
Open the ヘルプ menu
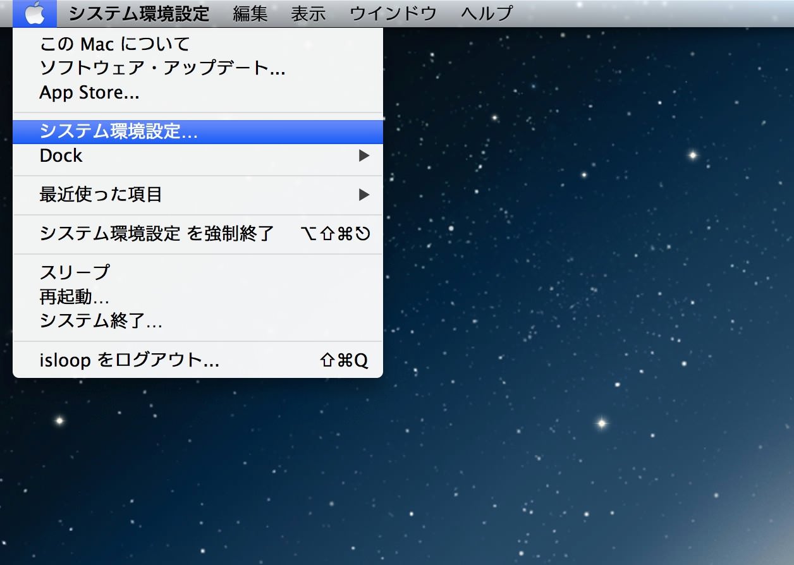(x=487, y=14)
